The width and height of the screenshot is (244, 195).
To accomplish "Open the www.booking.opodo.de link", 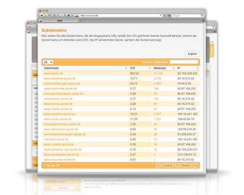I will [x=59, y=144].
